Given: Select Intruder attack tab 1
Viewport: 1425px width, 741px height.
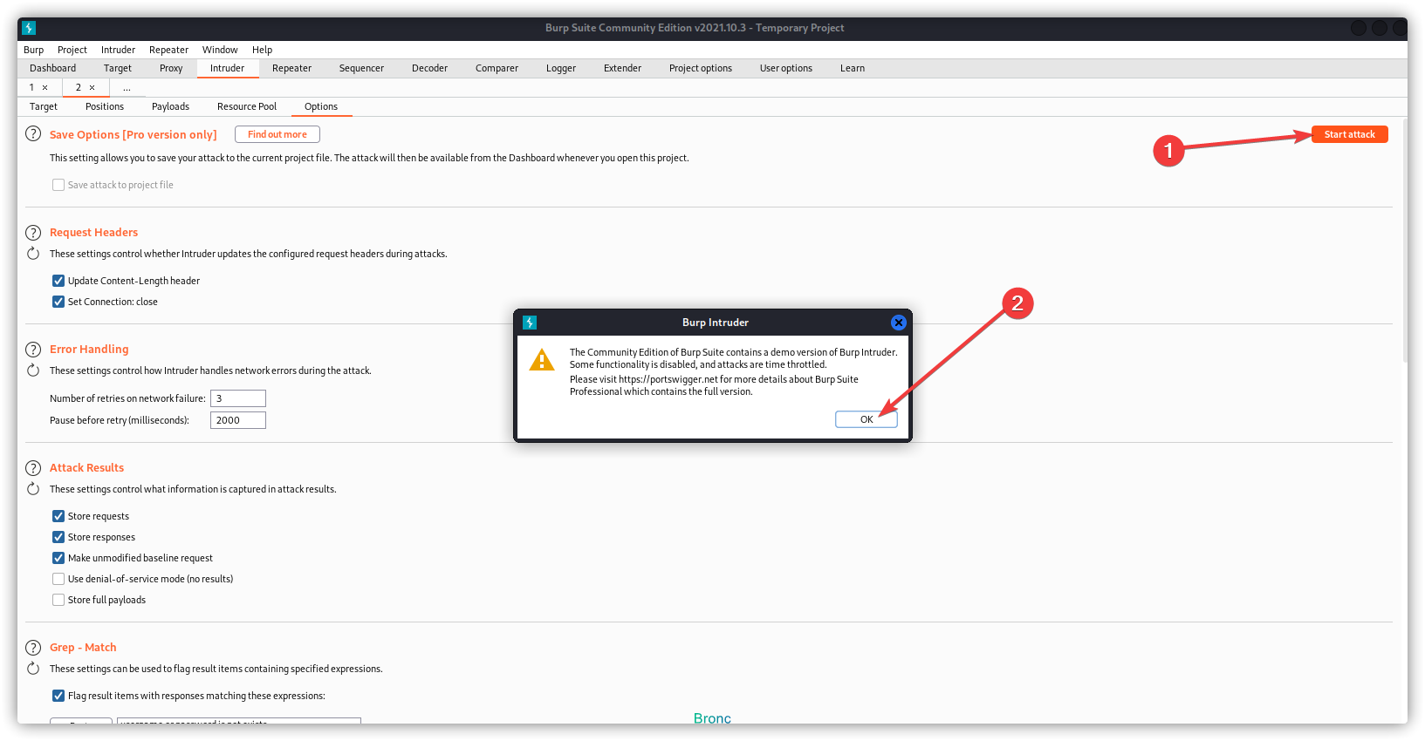Looking at the screenshot, I should pyautogui.click(x=32, y=87).
